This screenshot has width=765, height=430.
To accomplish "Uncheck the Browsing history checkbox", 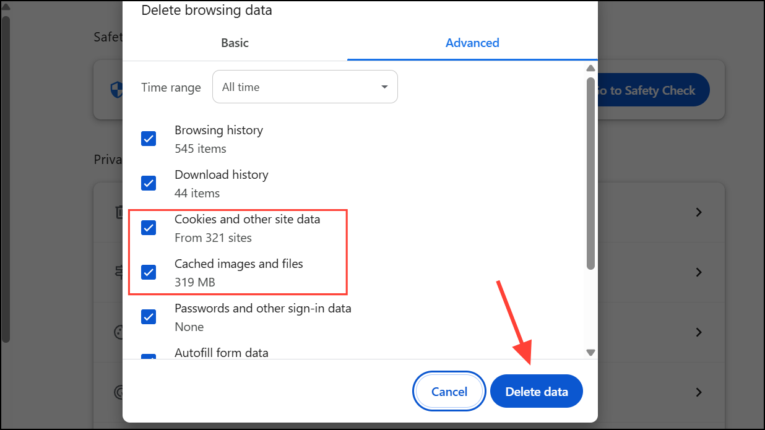I will 149,139.
